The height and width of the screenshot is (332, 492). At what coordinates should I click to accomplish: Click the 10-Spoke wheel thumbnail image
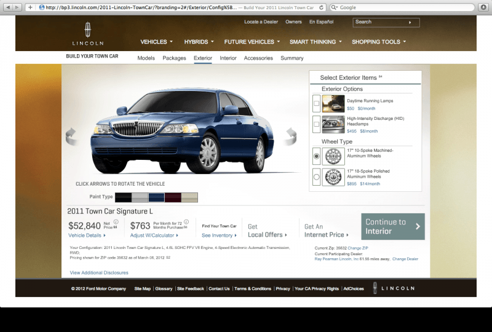(333, 156)
